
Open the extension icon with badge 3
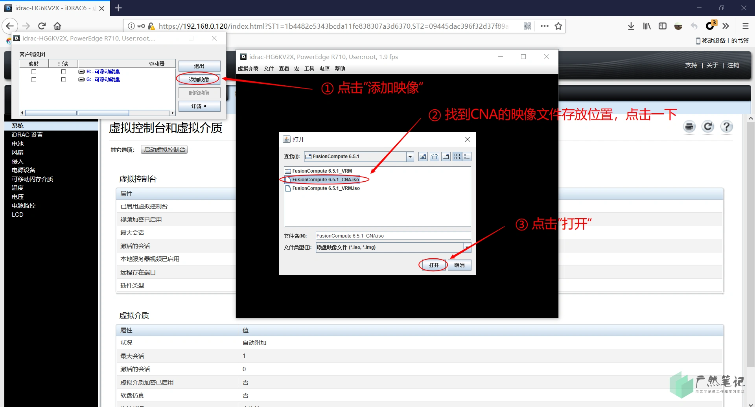click(711, 26)
